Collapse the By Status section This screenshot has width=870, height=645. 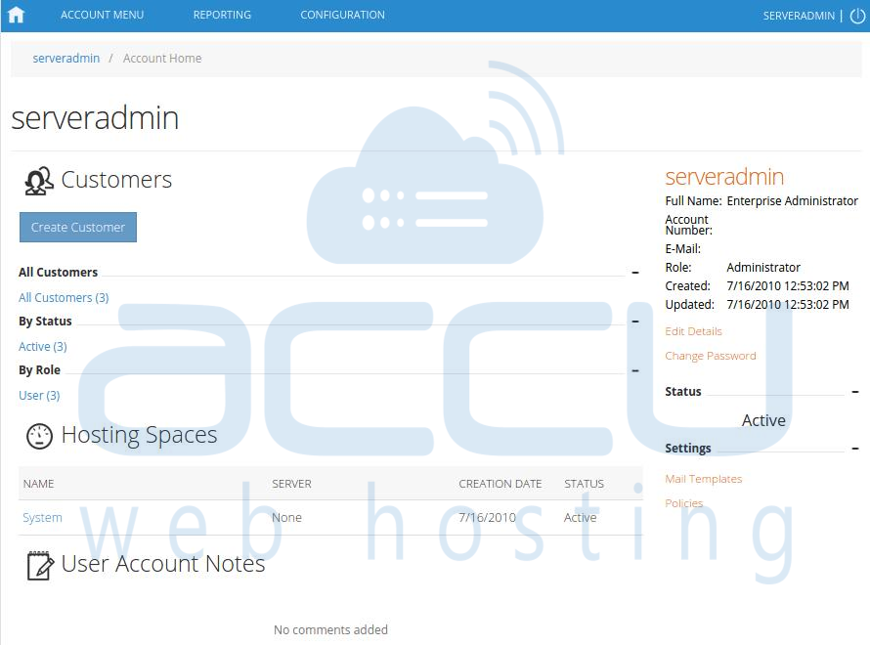pos(635,322)
